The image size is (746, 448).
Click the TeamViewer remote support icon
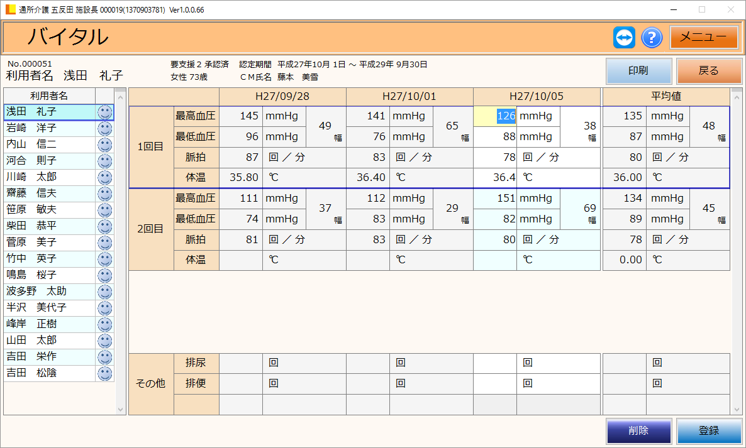(x=624, y=38)
